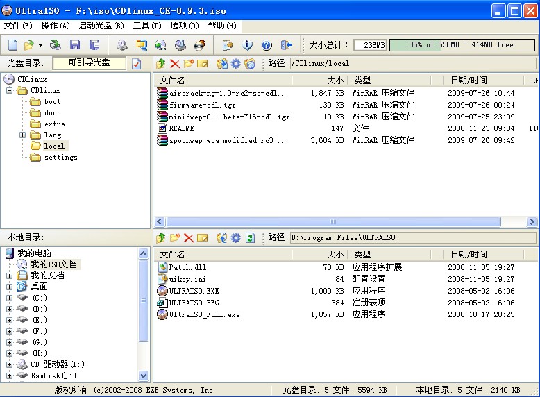The height and width of the screenshot is (397, 540).
Task: Select 我的ISO文档 in local tree
Action: tap(53, 264)
